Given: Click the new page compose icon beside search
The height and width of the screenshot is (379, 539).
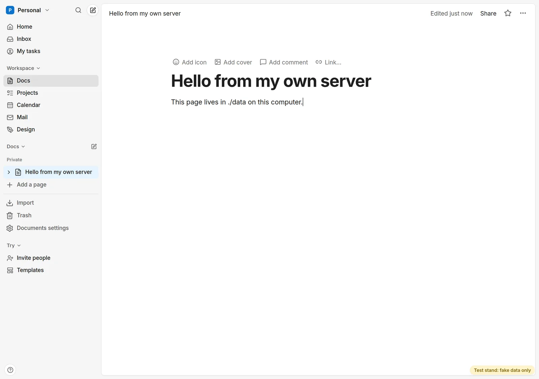Looking at the screenshot, I should click(x=93, y=10).
